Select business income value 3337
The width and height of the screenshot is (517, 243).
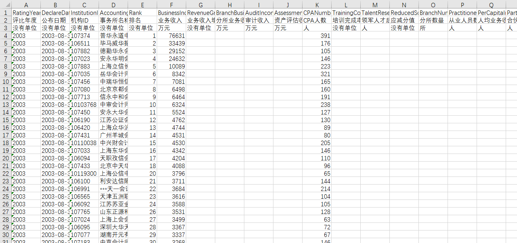172,235
